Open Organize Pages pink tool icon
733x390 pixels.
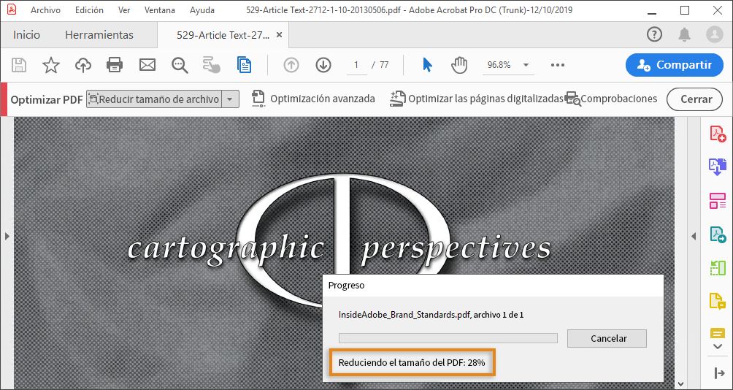(717, 201)
